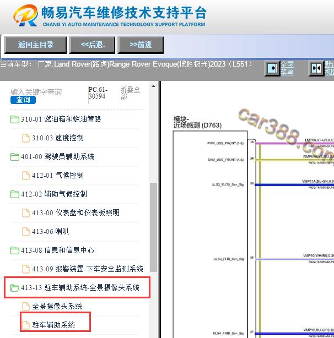Click PWR_USS_FRONT (1-6) pin label
Viewport: 334px width, 338px height.
[225, 143]
